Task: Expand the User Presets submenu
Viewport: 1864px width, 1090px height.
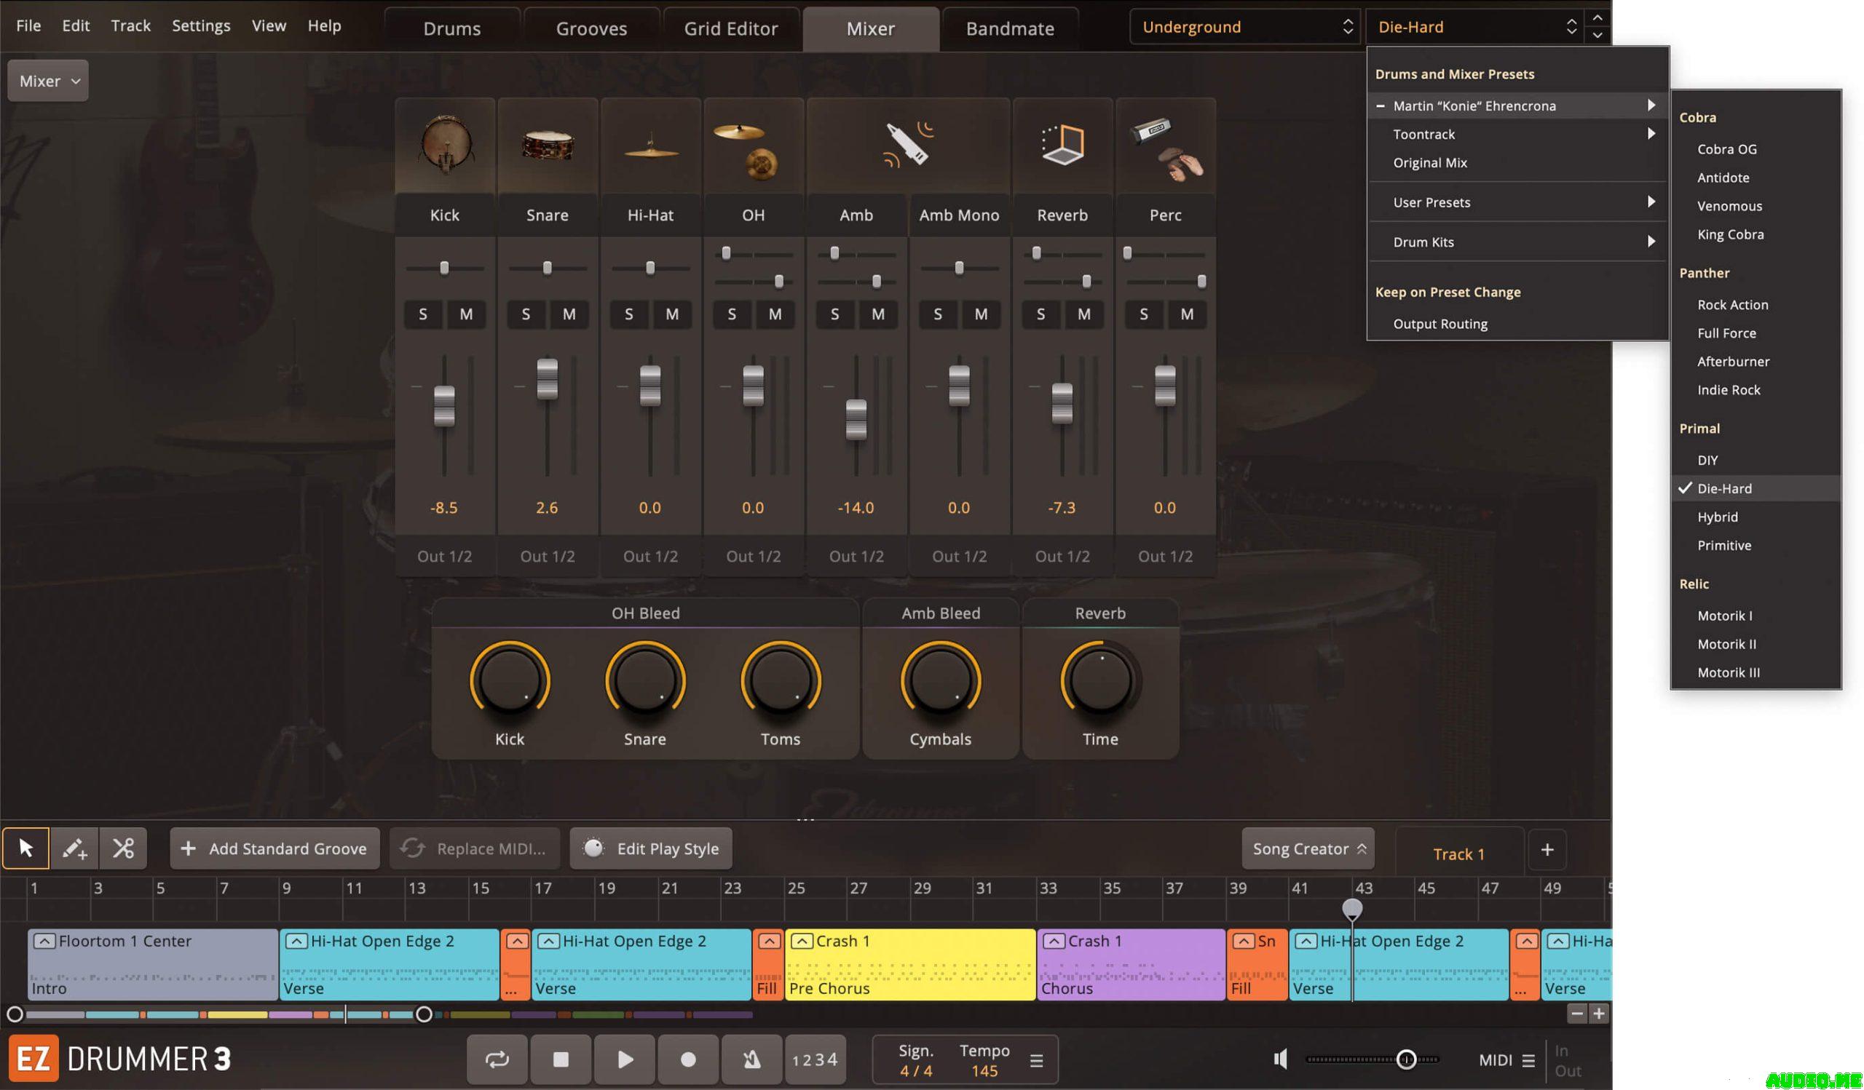Action: pos(1517,202)
